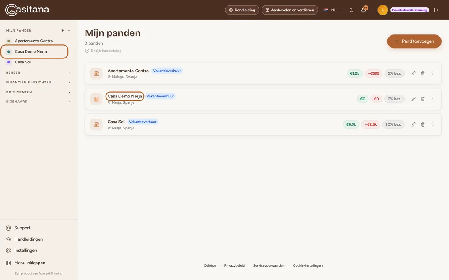The image size is (449, 280).
Task: Click Casa Sol purple color dot
Action: click(9, 62)
